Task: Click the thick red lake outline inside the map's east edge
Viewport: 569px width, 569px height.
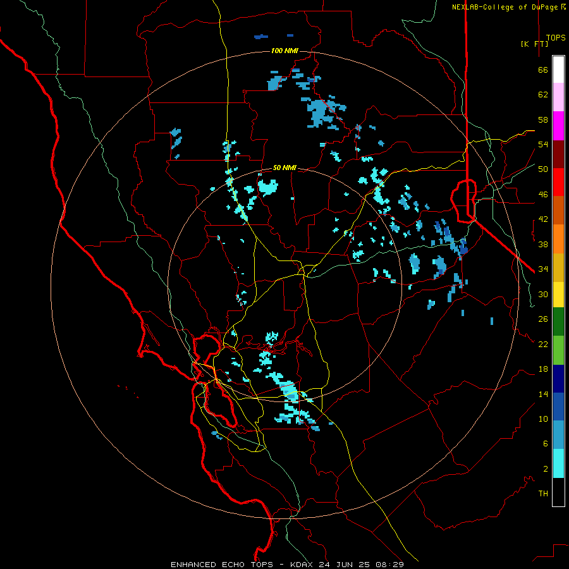Action: 463,200
